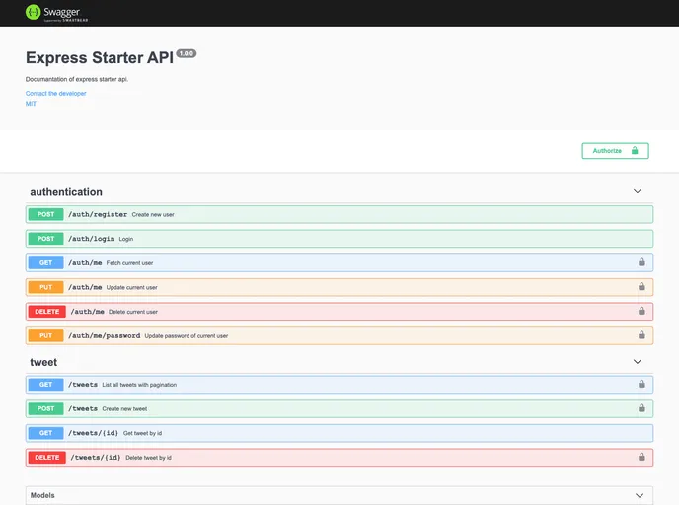Expand the Models section chevron
This screenshot has width=679, height=505.
[640, 495]
